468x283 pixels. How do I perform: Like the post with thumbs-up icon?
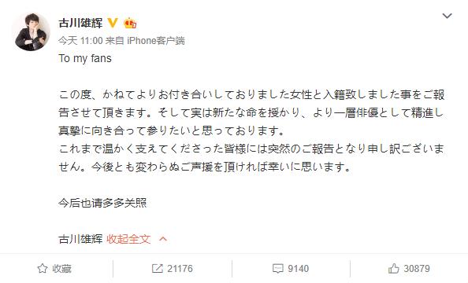click(394, 268)
